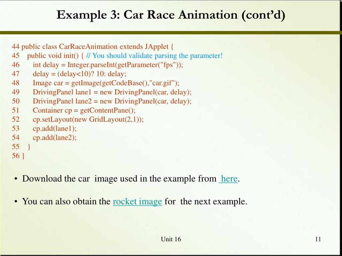This screenshot has height=256, width=342.
Task: Click the slide number '11'
Action: coord(318,239)
